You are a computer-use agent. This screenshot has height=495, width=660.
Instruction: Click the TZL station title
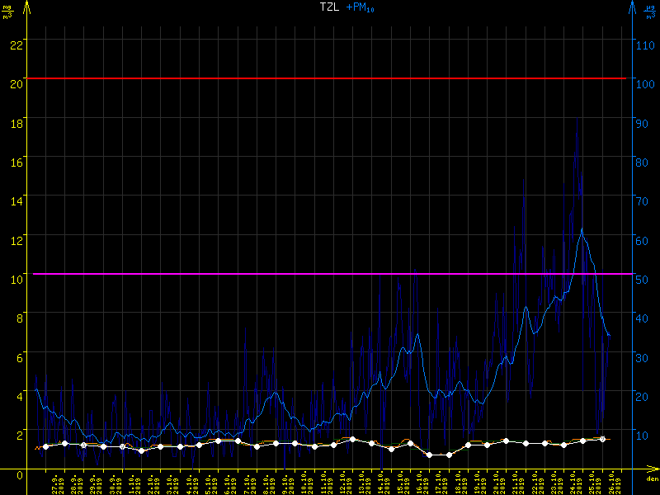331,7
